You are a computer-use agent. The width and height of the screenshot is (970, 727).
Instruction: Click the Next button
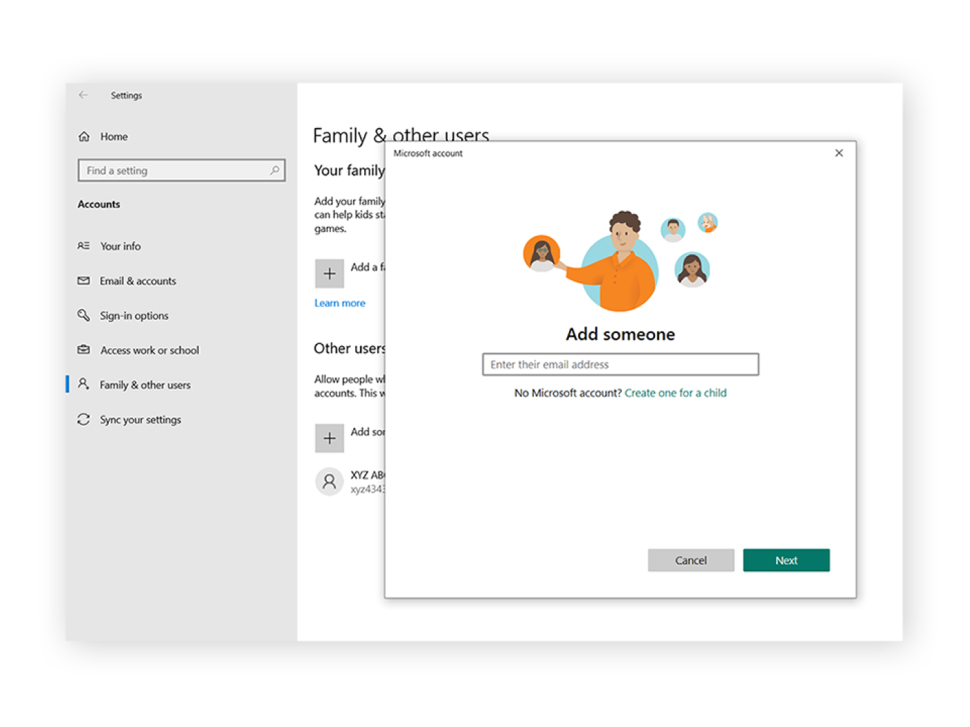(786, 560)
